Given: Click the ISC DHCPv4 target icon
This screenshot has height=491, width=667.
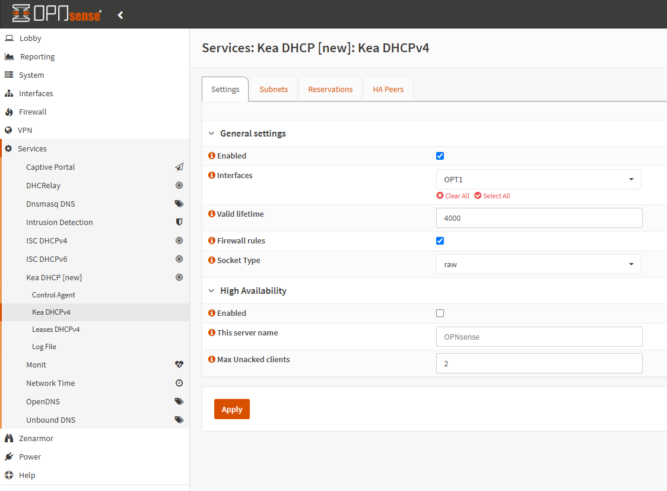Looking at the screenshot, I should point(179,241).
